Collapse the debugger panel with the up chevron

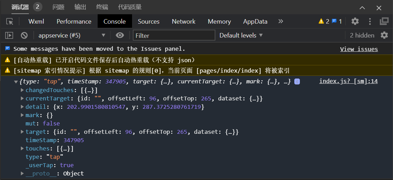(362, 8)
